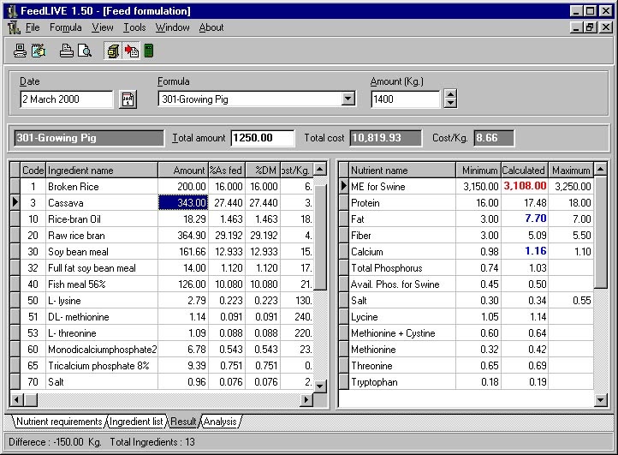Click the Calculated column header

pos(525,170)
